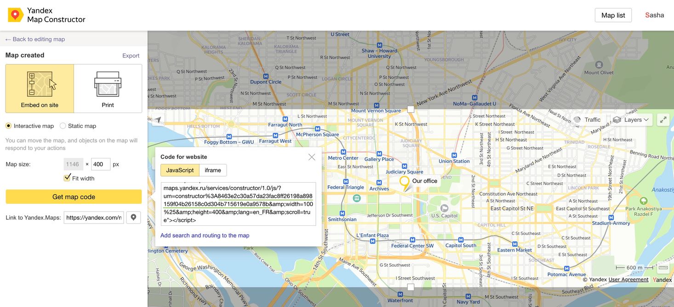Click the Archives metro station icon
This screenshot has width=674, height=307.
coord(379,183)
